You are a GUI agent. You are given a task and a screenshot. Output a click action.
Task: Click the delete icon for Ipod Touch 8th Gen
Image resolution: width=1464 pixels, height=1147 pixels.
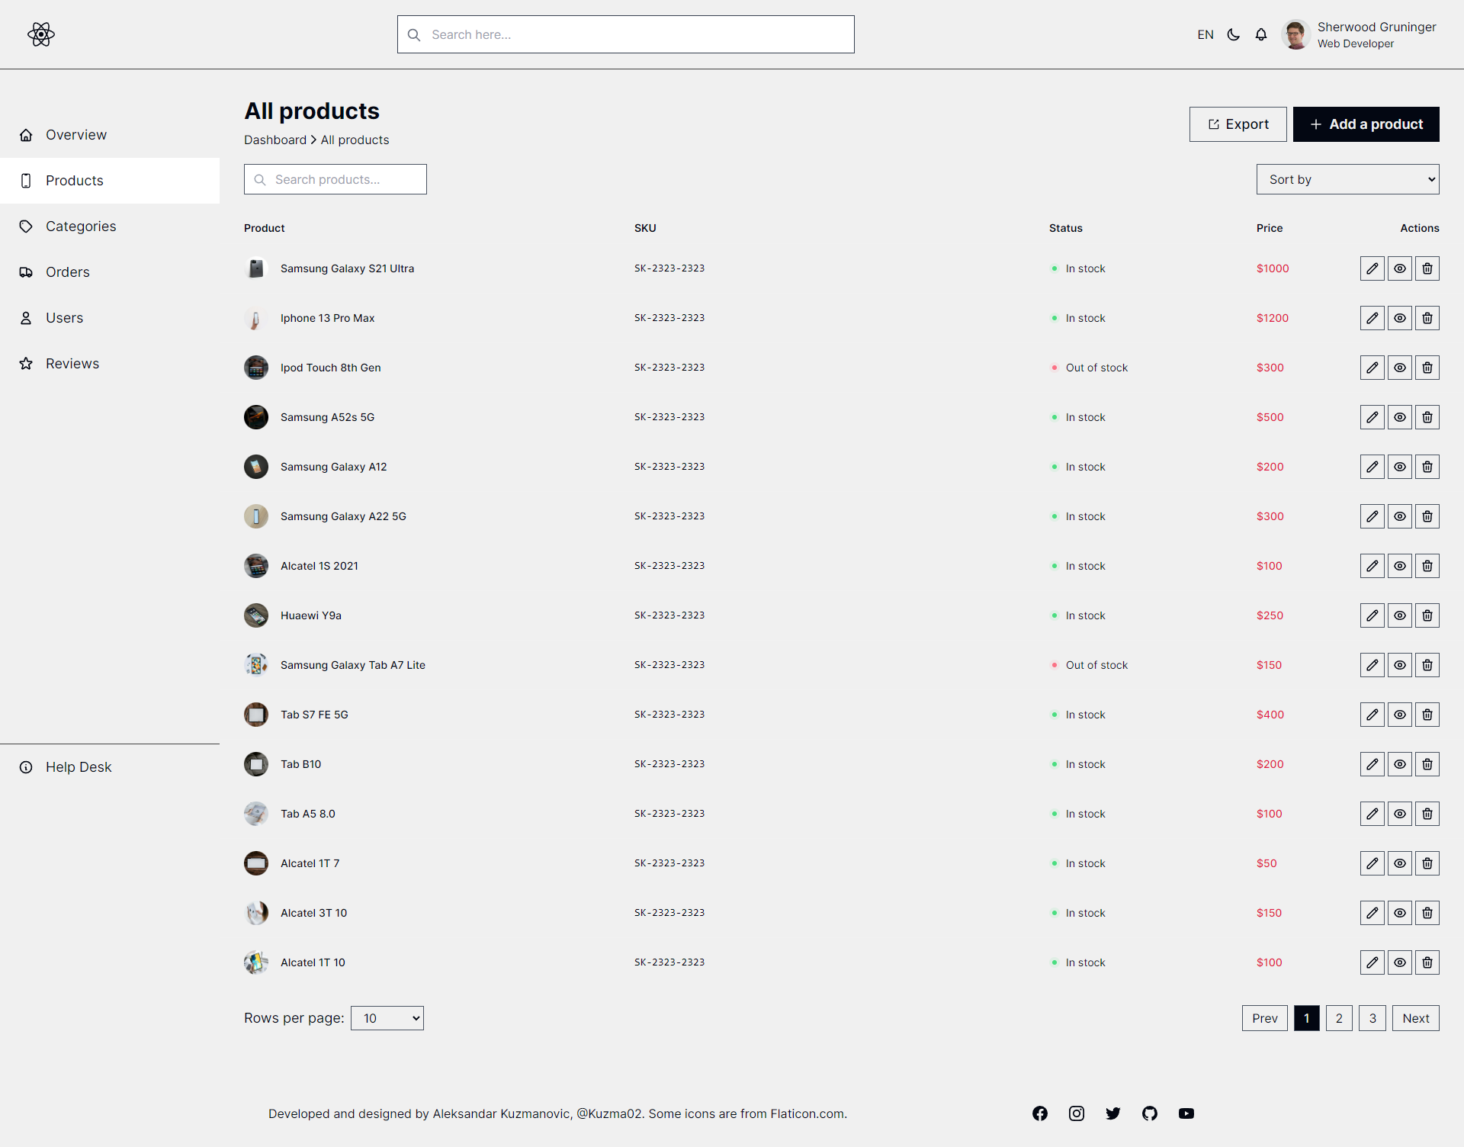point(1426,368)
